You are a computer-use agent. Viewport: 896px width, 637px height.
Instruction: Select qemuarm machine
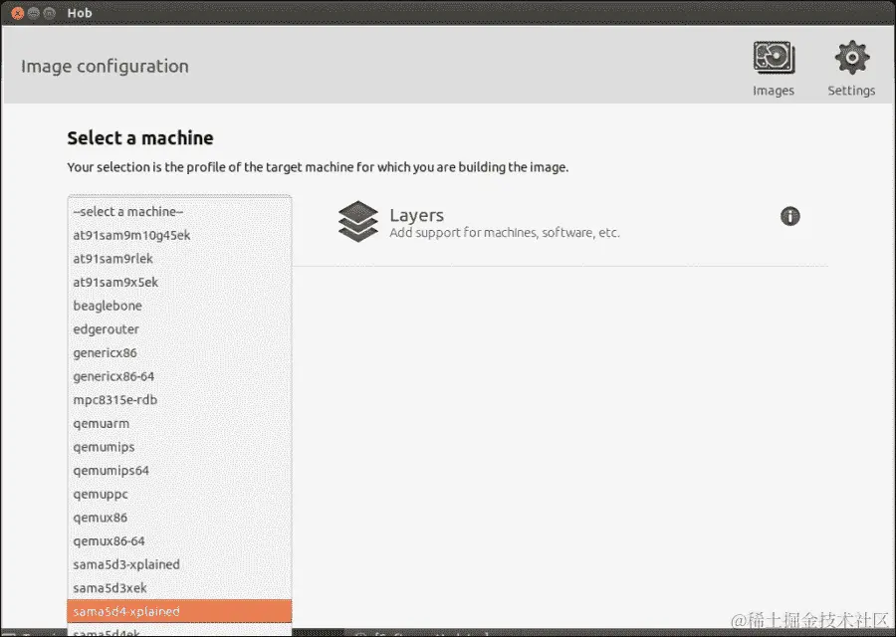coord(179,423)
